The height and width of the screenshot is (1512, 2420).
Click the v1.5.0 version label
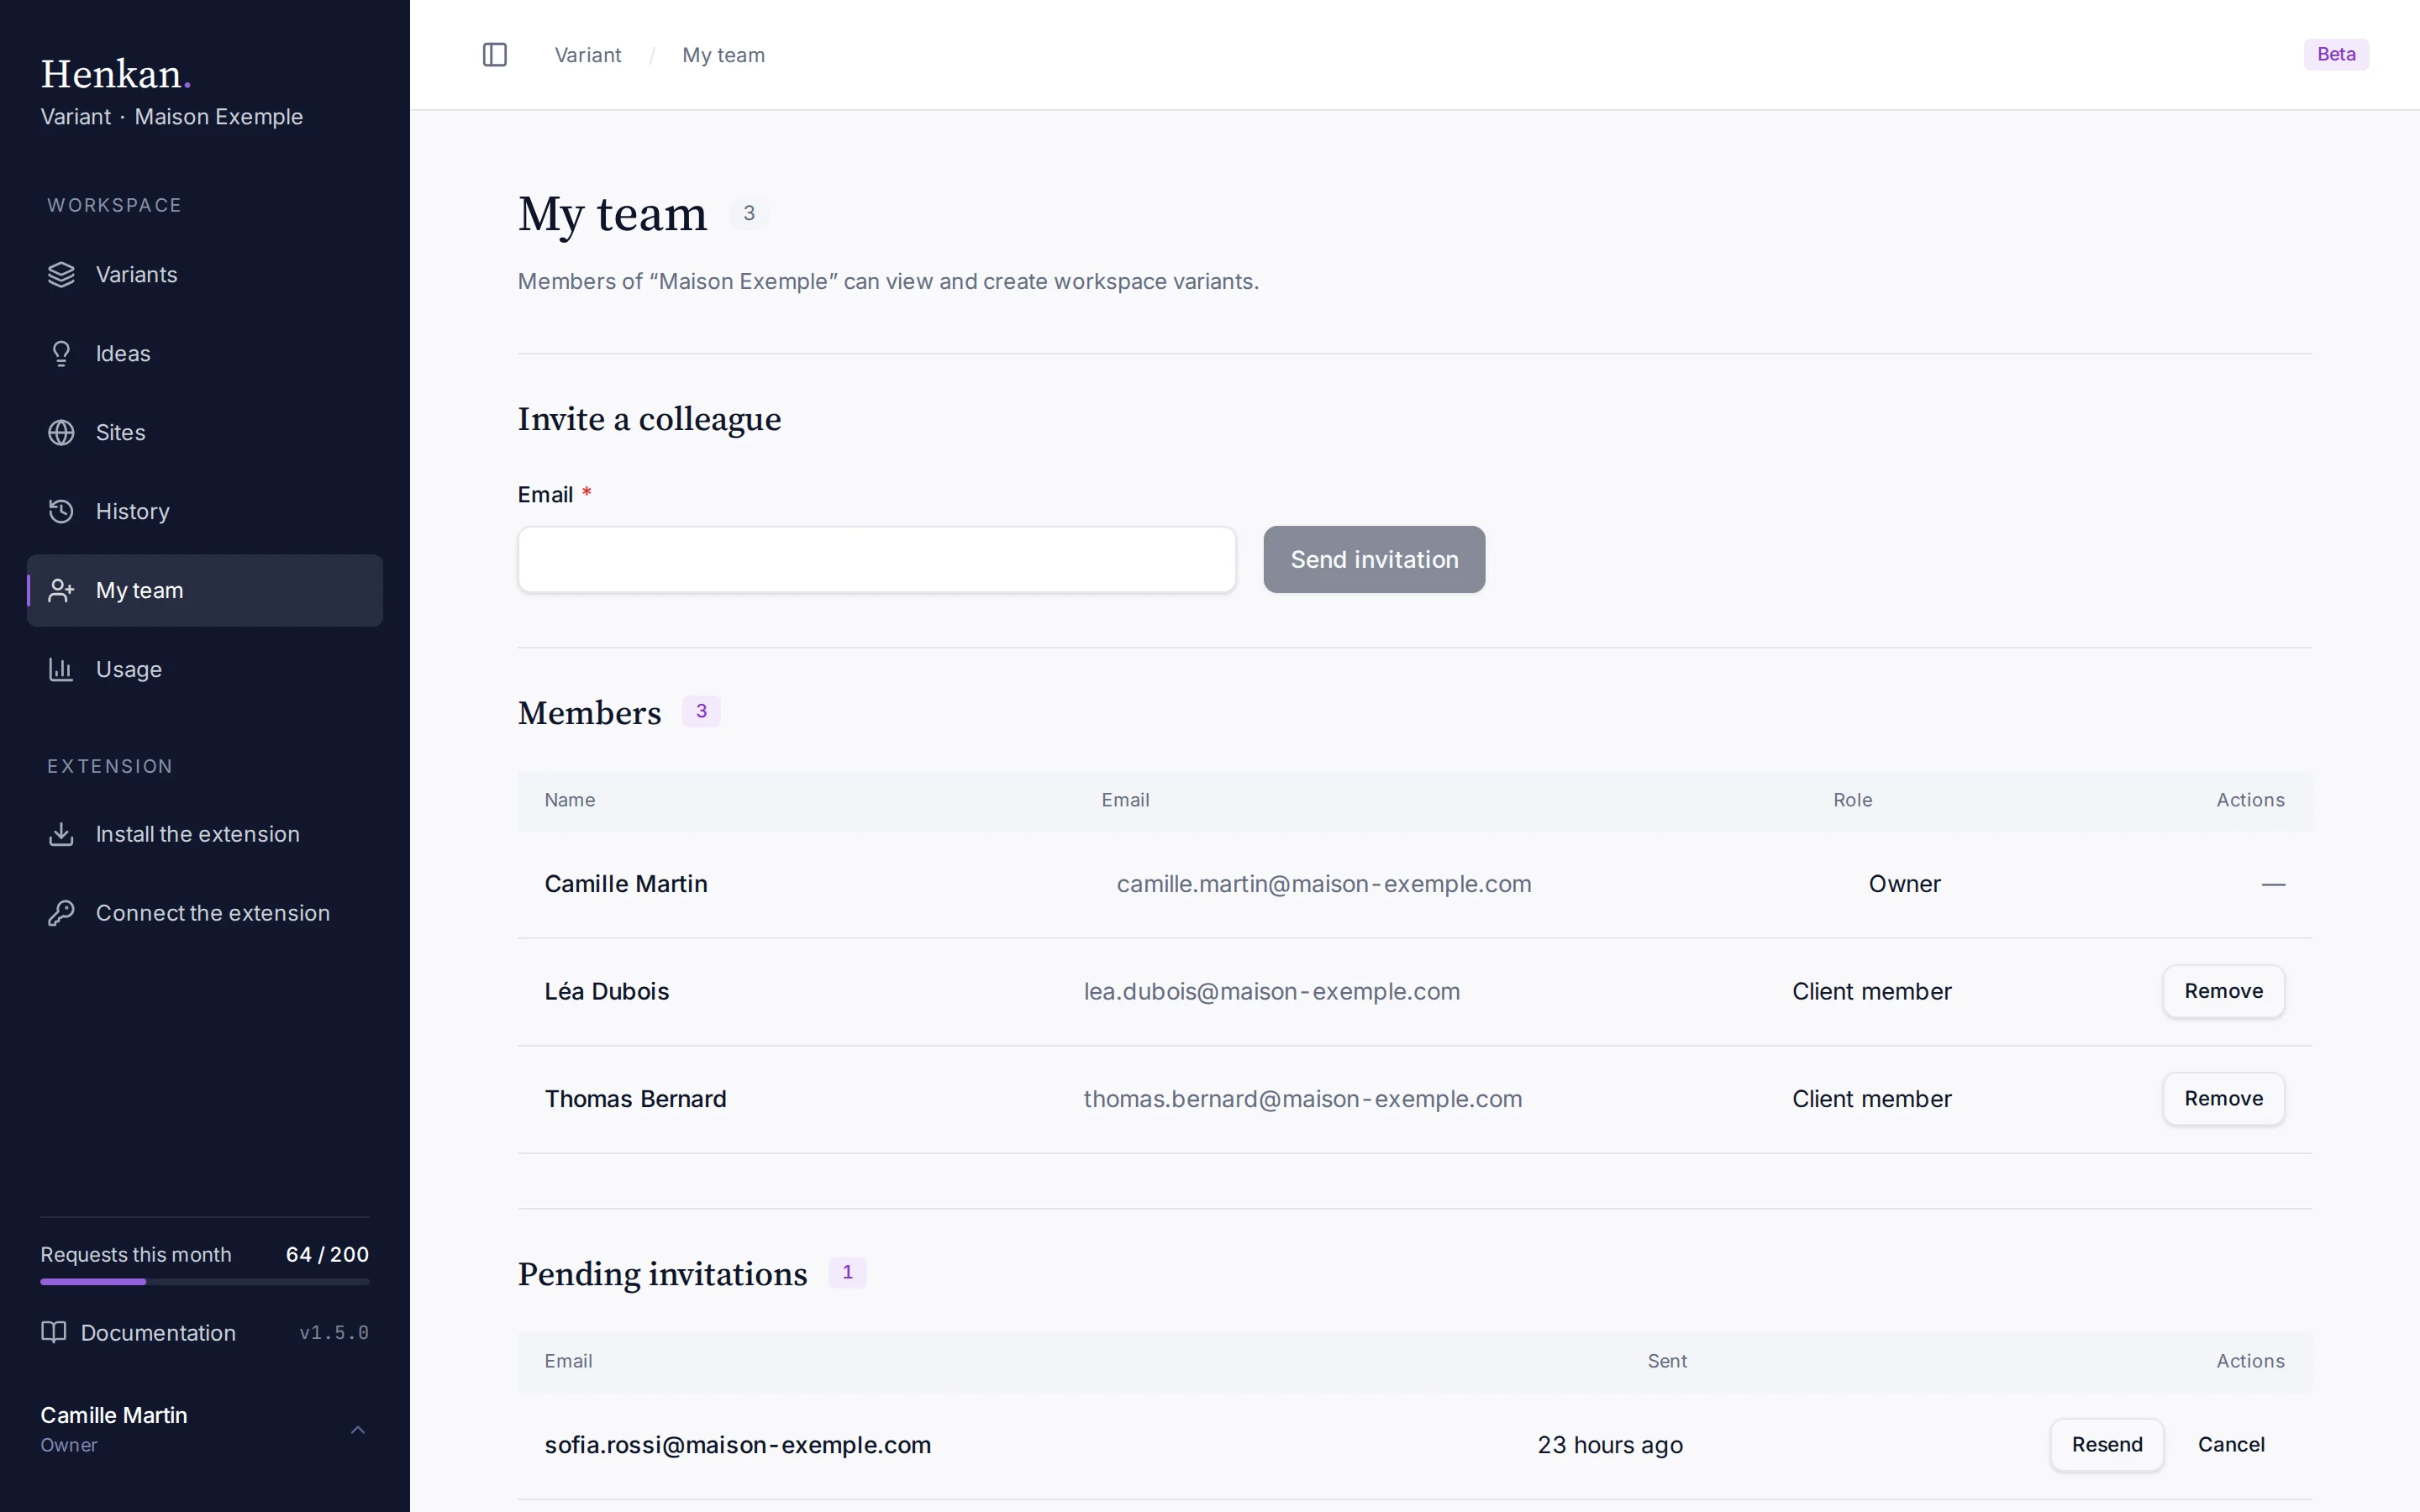click(x=334, y=1333)
